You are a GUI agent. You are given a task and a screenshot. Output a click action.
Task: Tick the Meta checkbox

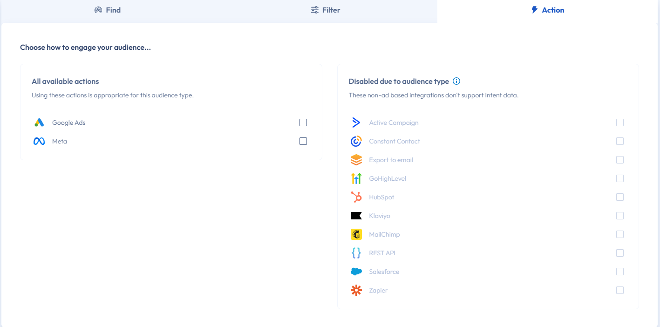tap(303, 141)
